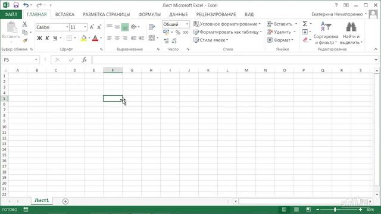Screen dimensions: 381x214
Task: Click the Save icon in the quick access toolbar
Action: [x=16, y=5]
